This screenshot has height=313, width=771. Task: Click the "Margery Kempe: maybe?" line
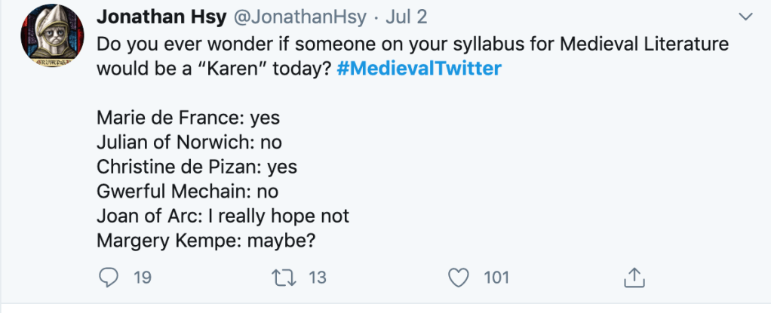(210, 240)
